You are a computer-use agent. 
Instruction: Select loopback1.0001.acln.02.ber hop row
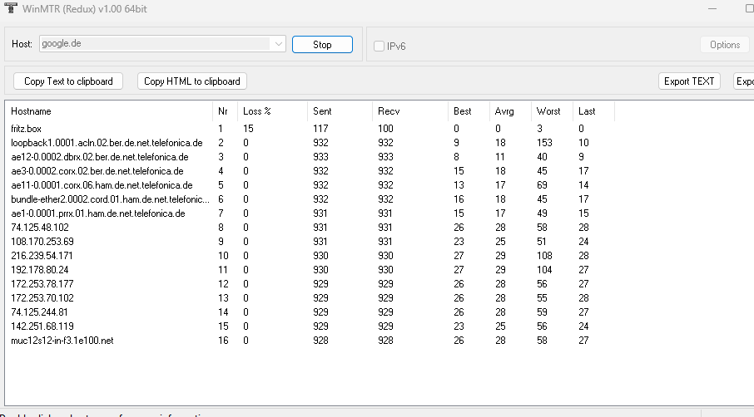tap(310, 143)
